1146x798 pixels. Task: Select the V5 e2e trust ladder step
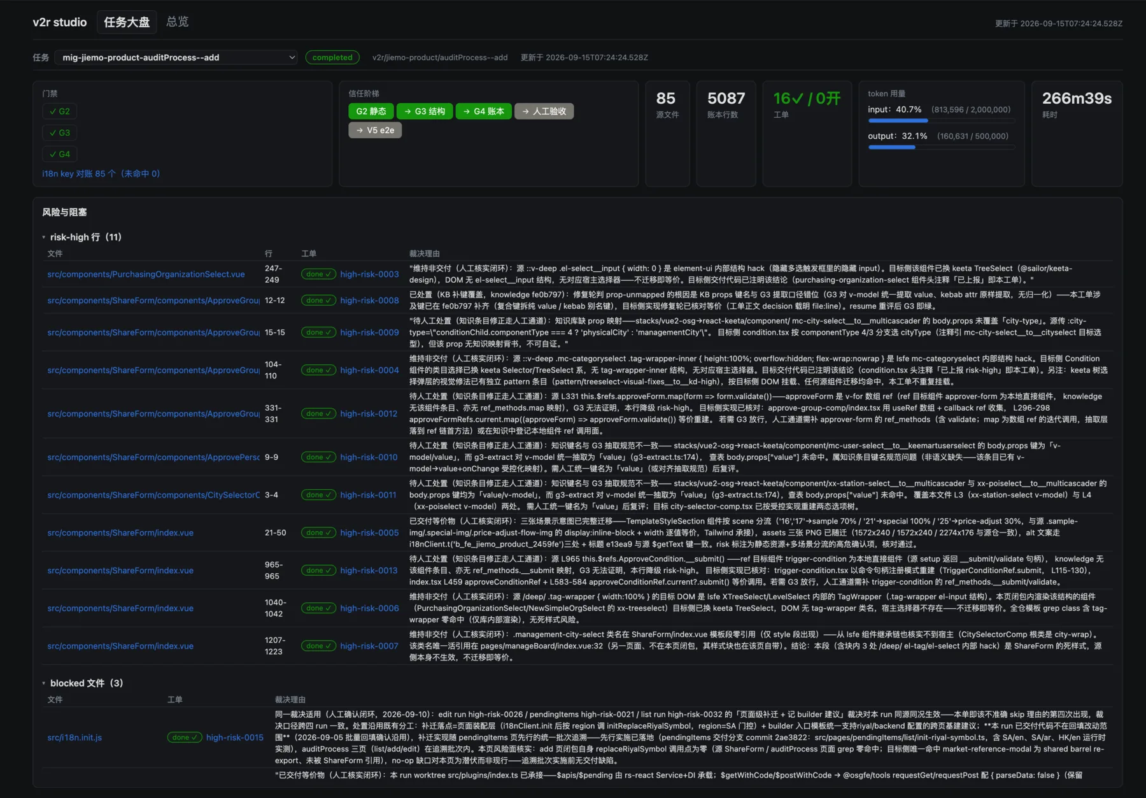tap(375, 130)
